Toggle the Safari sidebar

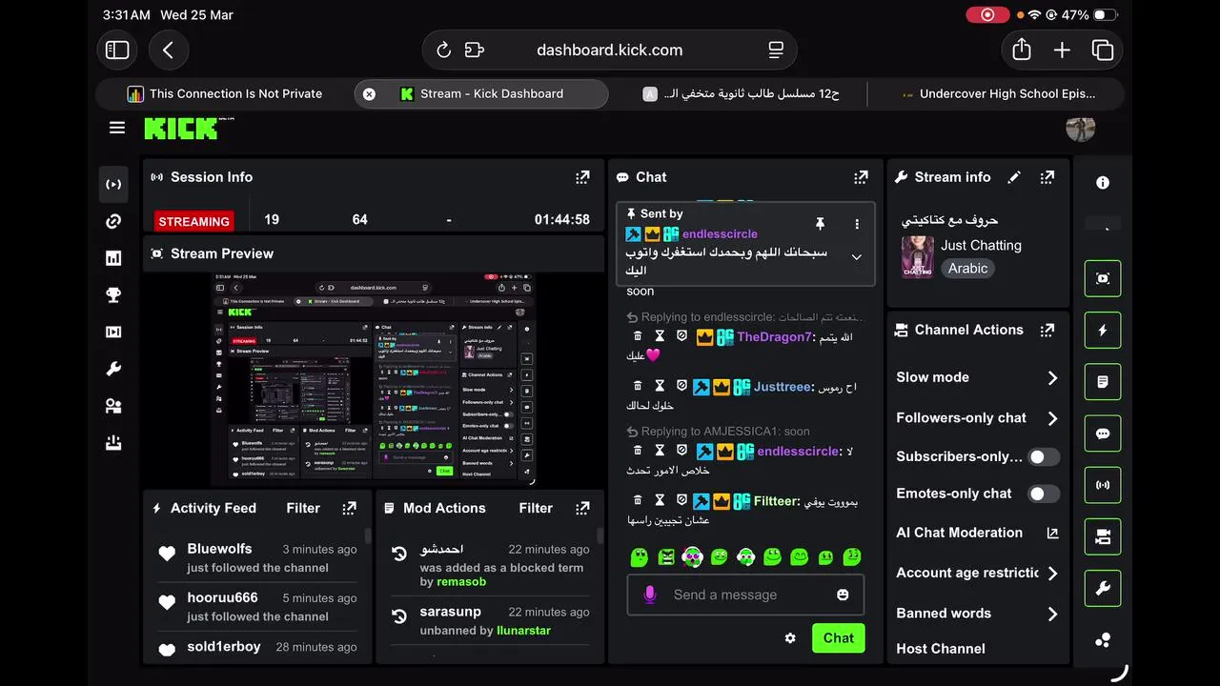117,50
